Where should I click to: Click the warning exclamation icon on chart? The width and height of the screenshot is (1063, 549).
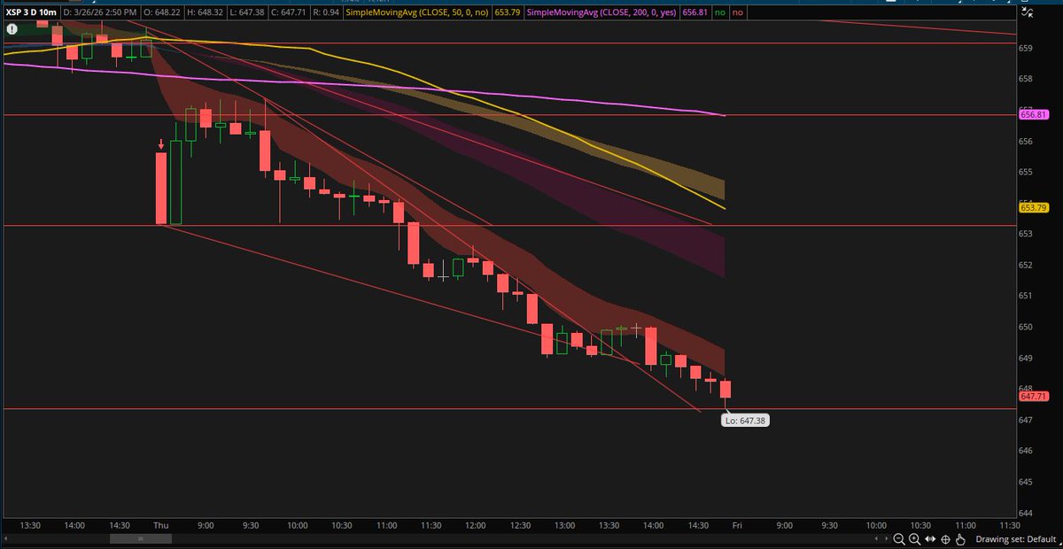point(12,29)
